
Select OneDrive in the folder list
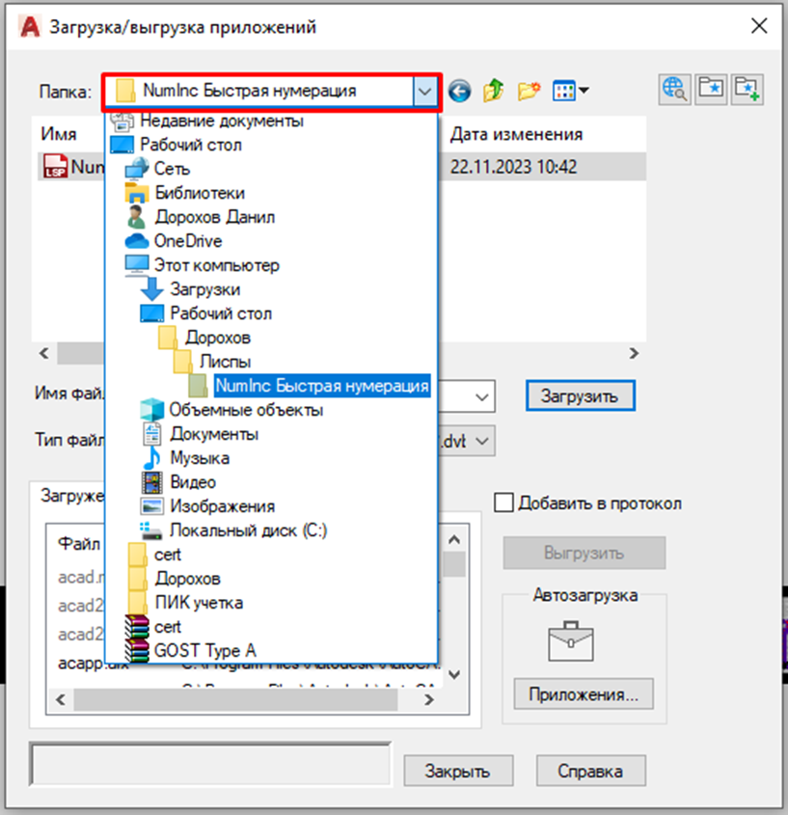188,241
